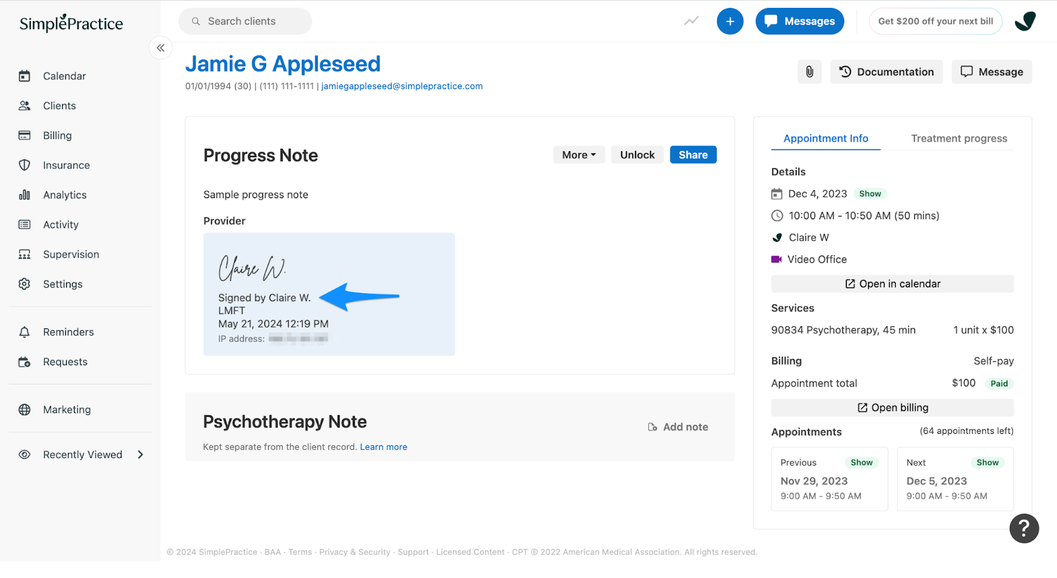This screenshot has height=578, width=1057.
Task: Click the Video Office location
Action: 817,260
